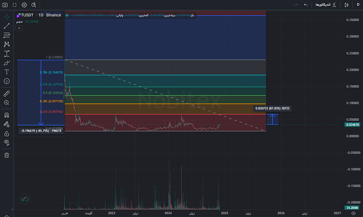Screen dimensions: 363x217
Task: Select the 0.382 (0.097158) Fibonacci level label
Action: click(x=52, y=101)
